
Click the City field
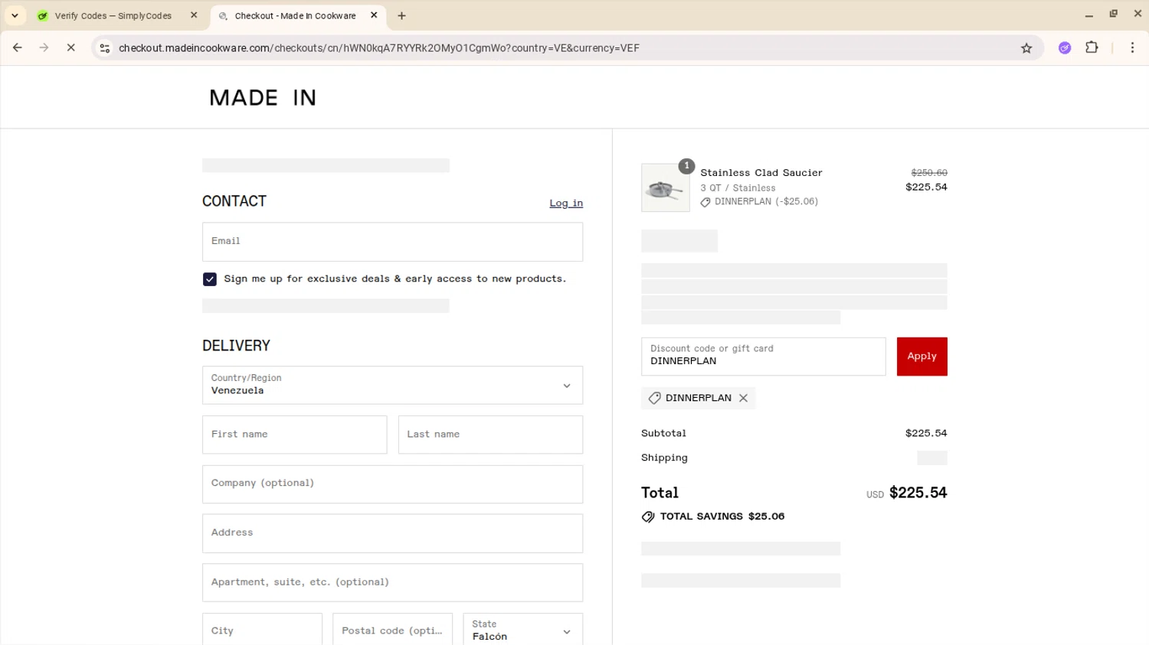[262, 630]
